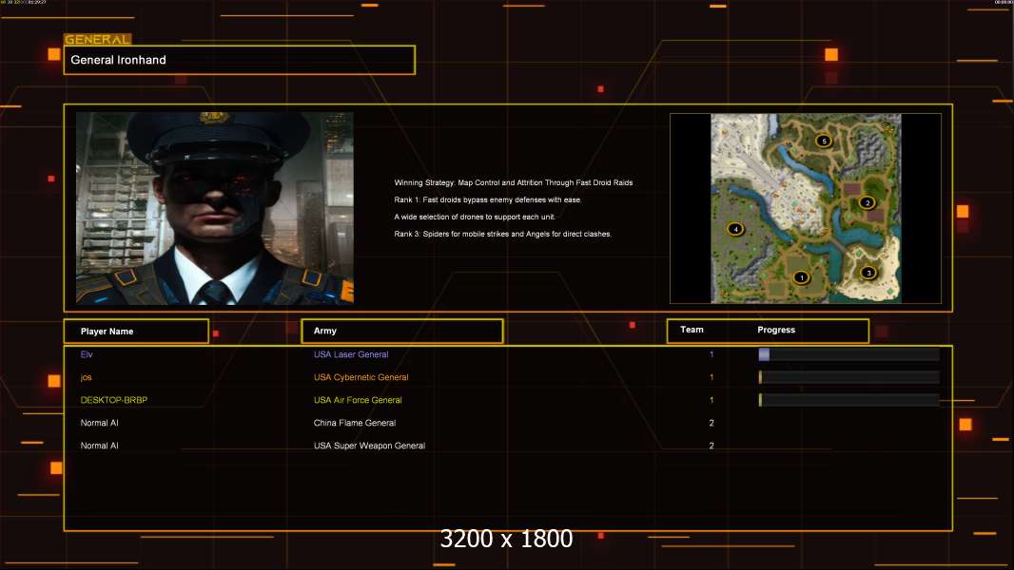The width and height of the screenshot is (1014, 570).
Task: Click the General Ironhand name field
Action: pos(240,60)
